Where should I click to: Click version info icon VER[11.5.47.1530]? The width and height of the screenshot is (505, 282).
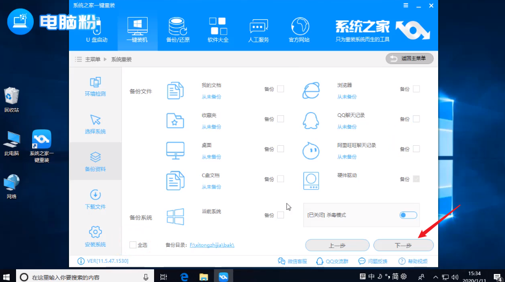(x=81, y=261)
